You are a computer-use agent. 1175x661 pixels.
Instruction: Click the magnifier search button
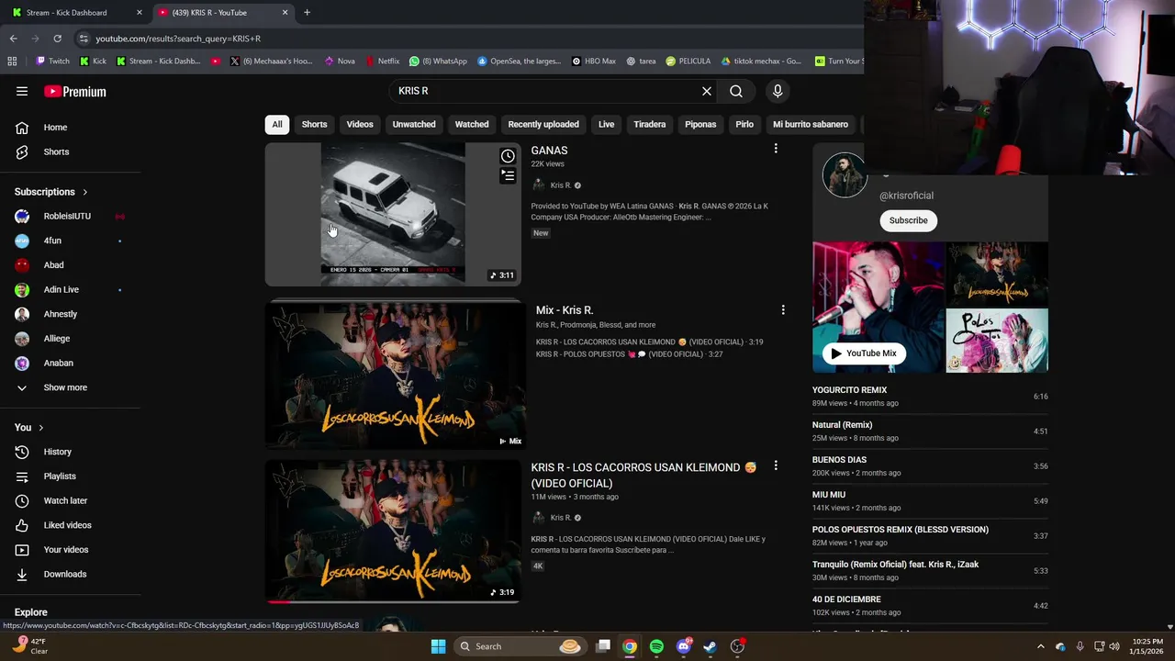[x=736, y=91]
